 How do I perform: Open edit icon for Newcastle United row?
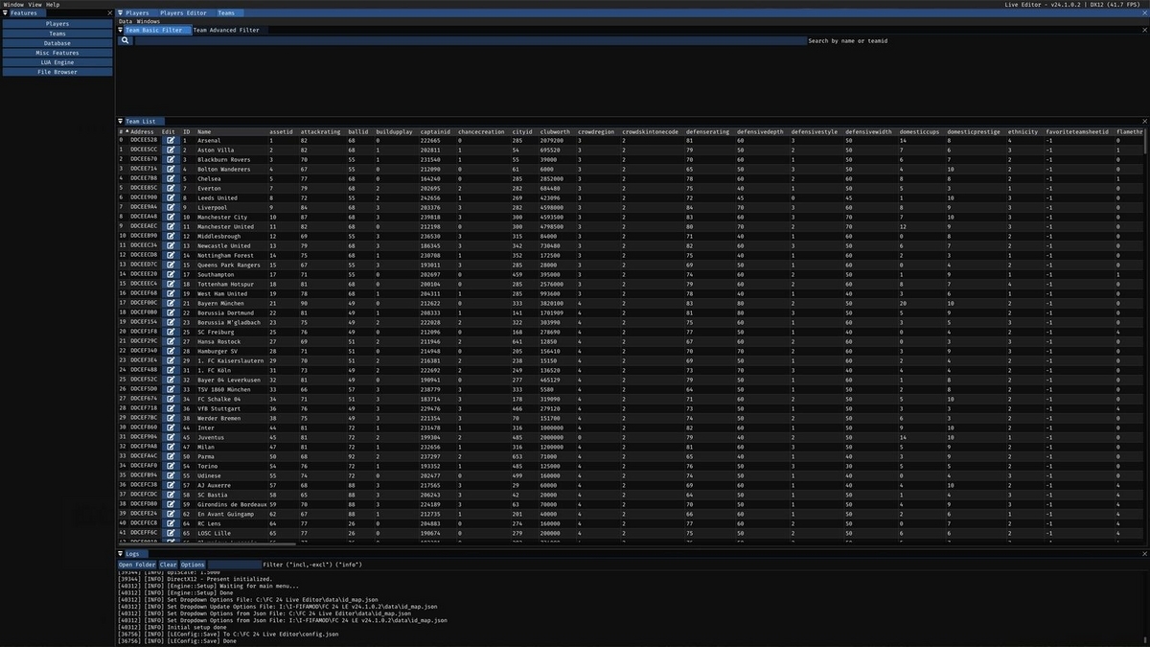(x=171, y=245)
